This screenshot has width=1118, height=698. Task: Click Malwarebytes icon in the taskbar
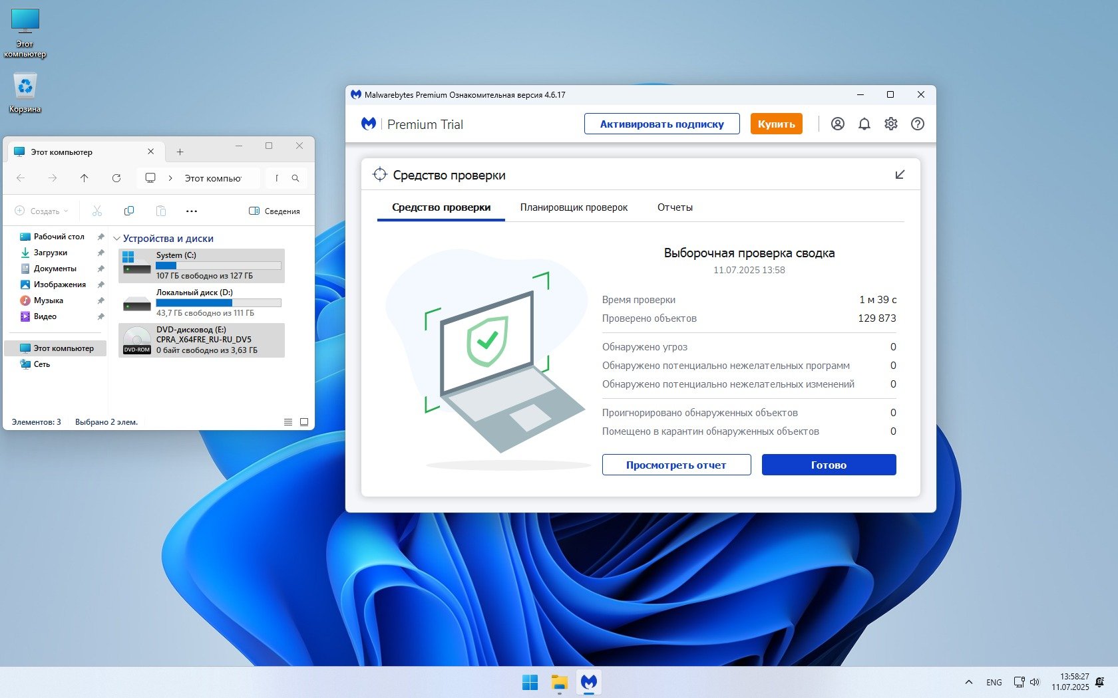coord(588,682)
